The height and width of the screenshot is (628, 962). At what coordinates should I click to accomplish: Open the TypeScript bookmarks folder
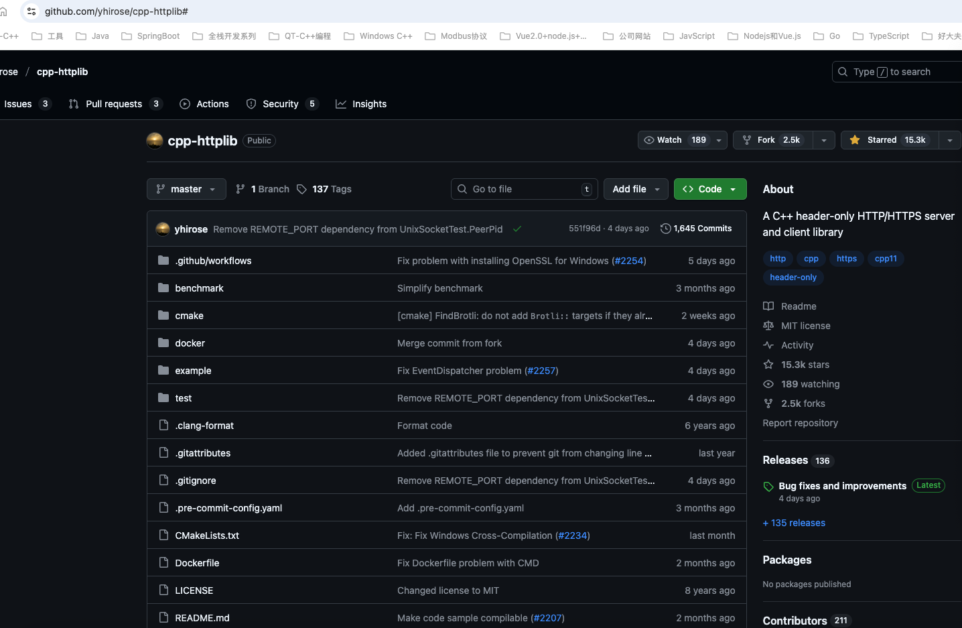coord(881,36)
